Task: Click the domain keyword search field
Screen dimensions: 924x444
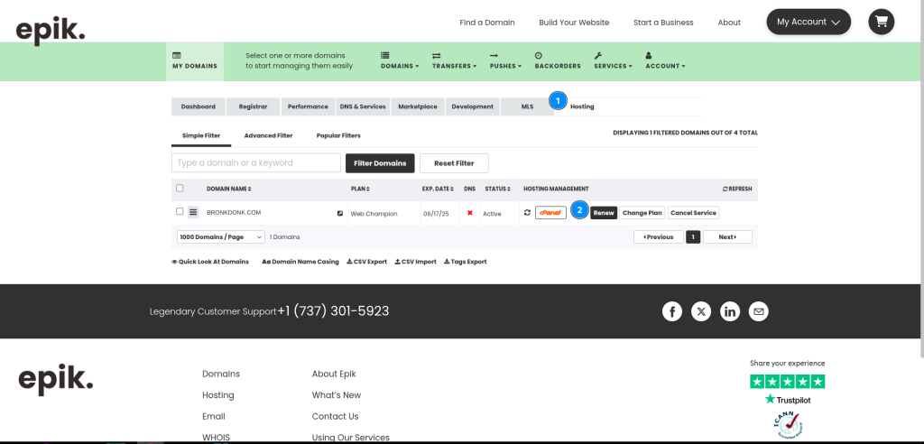Action: [255, 162]
